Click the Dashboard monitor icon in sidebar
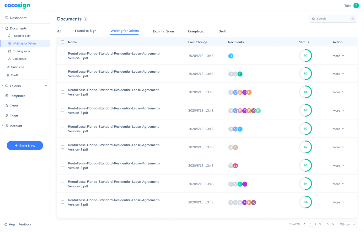 (7, 18)
